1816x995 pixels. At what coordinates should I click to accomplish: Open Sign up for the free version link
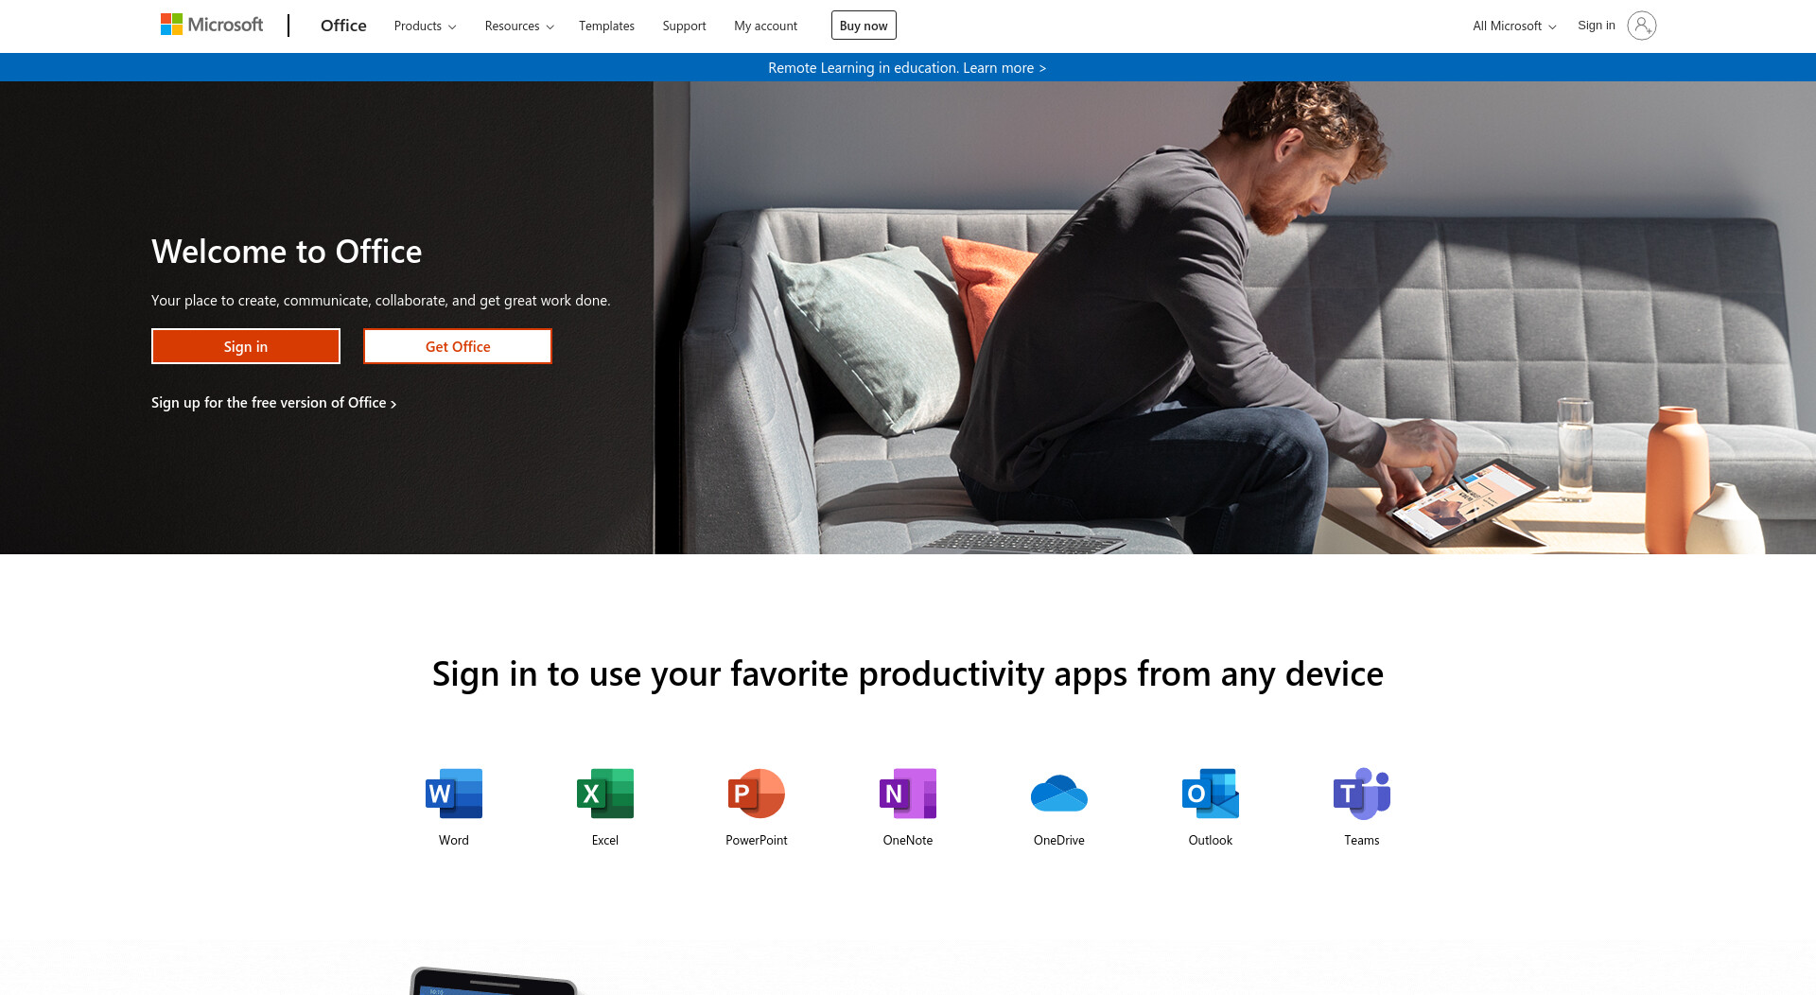coord(273,403)
